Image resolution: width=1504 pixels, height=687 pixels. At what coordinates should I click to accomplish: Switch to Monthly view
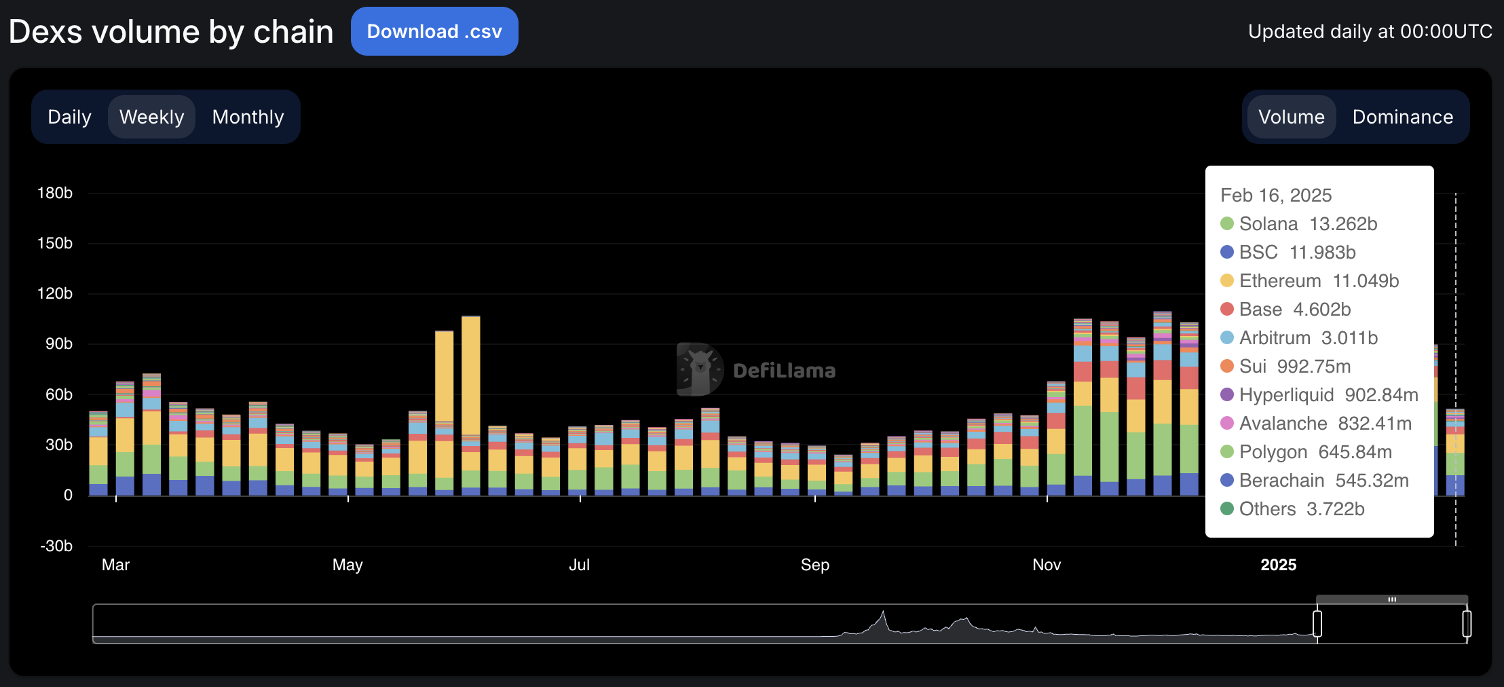pyautogui.click(x=248, y=116)
